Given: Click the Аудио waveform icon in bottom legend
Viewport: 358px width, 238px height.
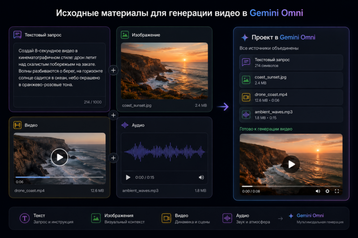Looking at the screenshot, I should [227, 218].
